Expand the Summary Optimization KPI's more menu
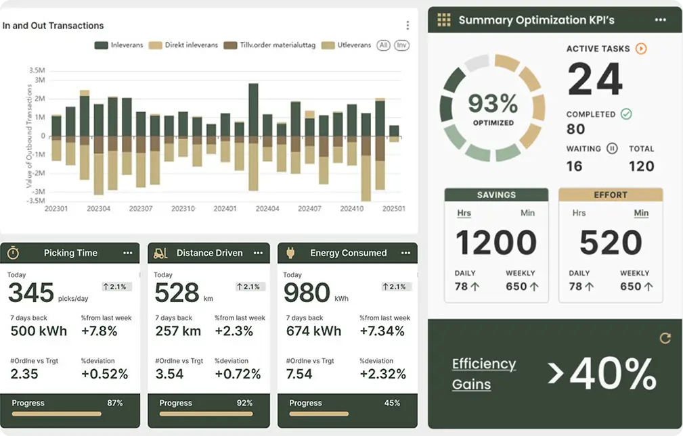This screenshot has height=436, width=683. click(661, 20)
